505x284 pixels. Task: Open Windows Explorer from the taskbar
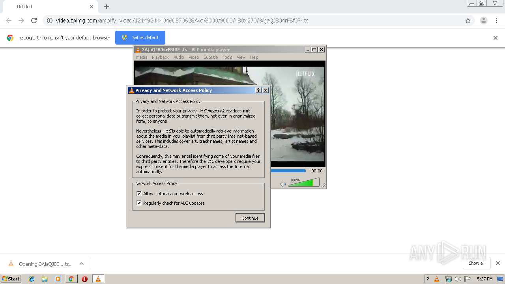pos(45,279)
